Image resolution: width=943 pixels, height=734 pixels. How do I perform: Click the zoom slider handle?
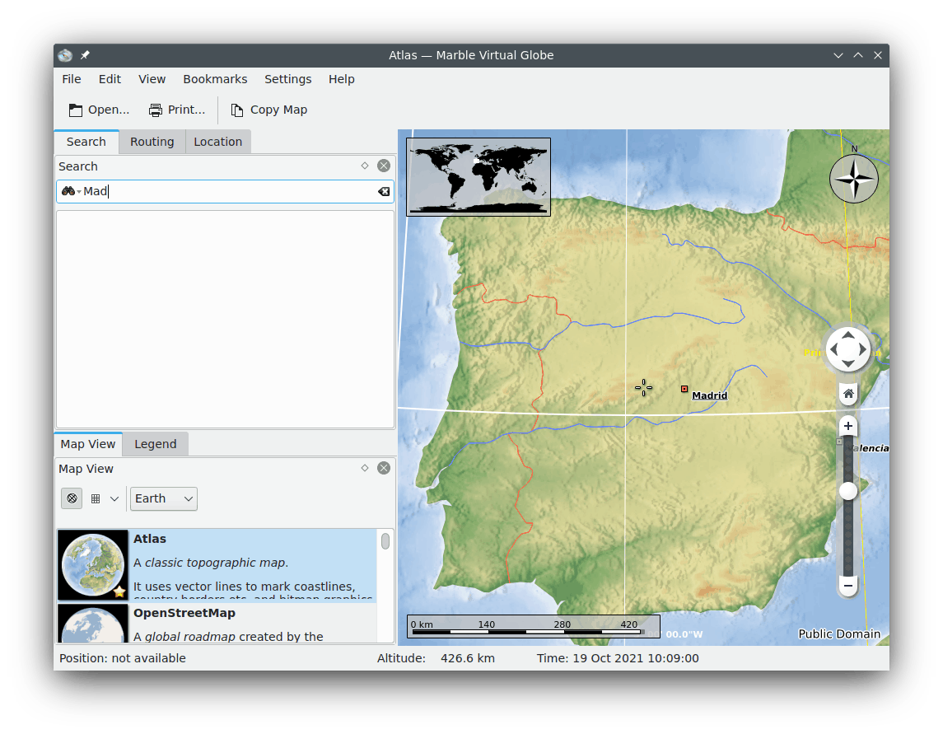[848, 491]
